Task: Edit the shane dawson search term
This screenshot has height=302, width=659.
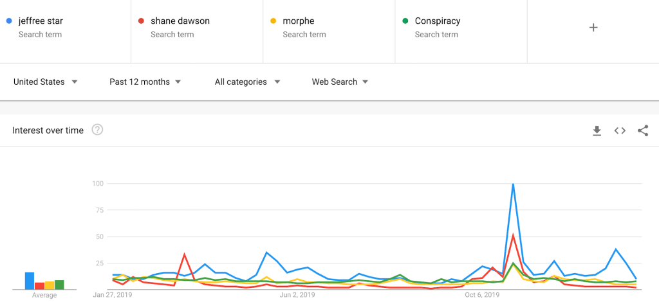Action: click(x=180, y=21)
